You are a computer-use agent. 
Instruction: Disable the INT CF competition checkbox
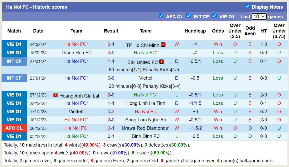click(x=188, y=16)
